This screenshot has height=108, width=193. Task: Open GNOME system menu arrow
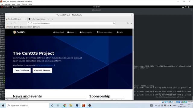coord(191,7)
